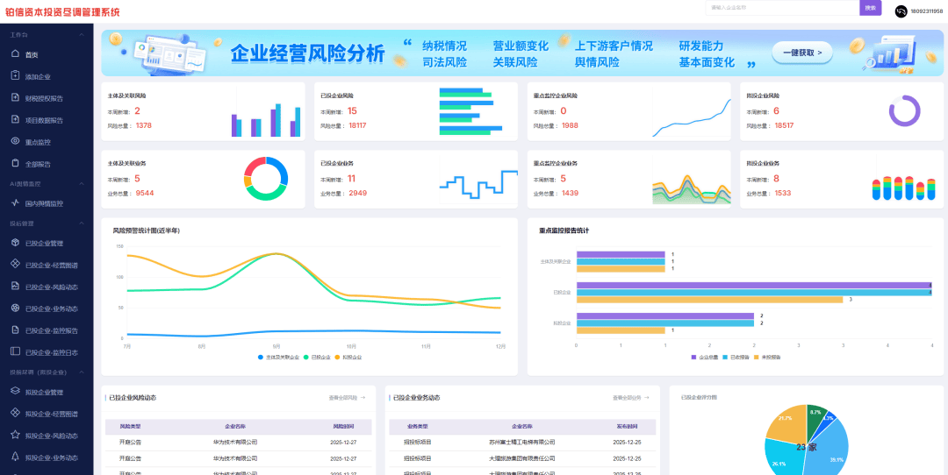Click the 一键获取 banner button

pos(801,53)
